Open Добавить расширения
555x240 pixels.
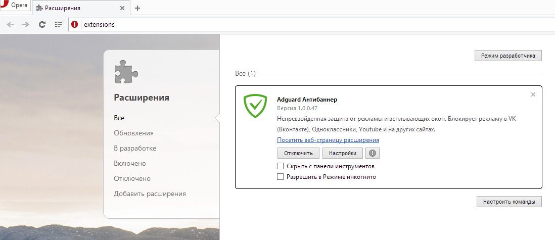[x=150, y=194]
